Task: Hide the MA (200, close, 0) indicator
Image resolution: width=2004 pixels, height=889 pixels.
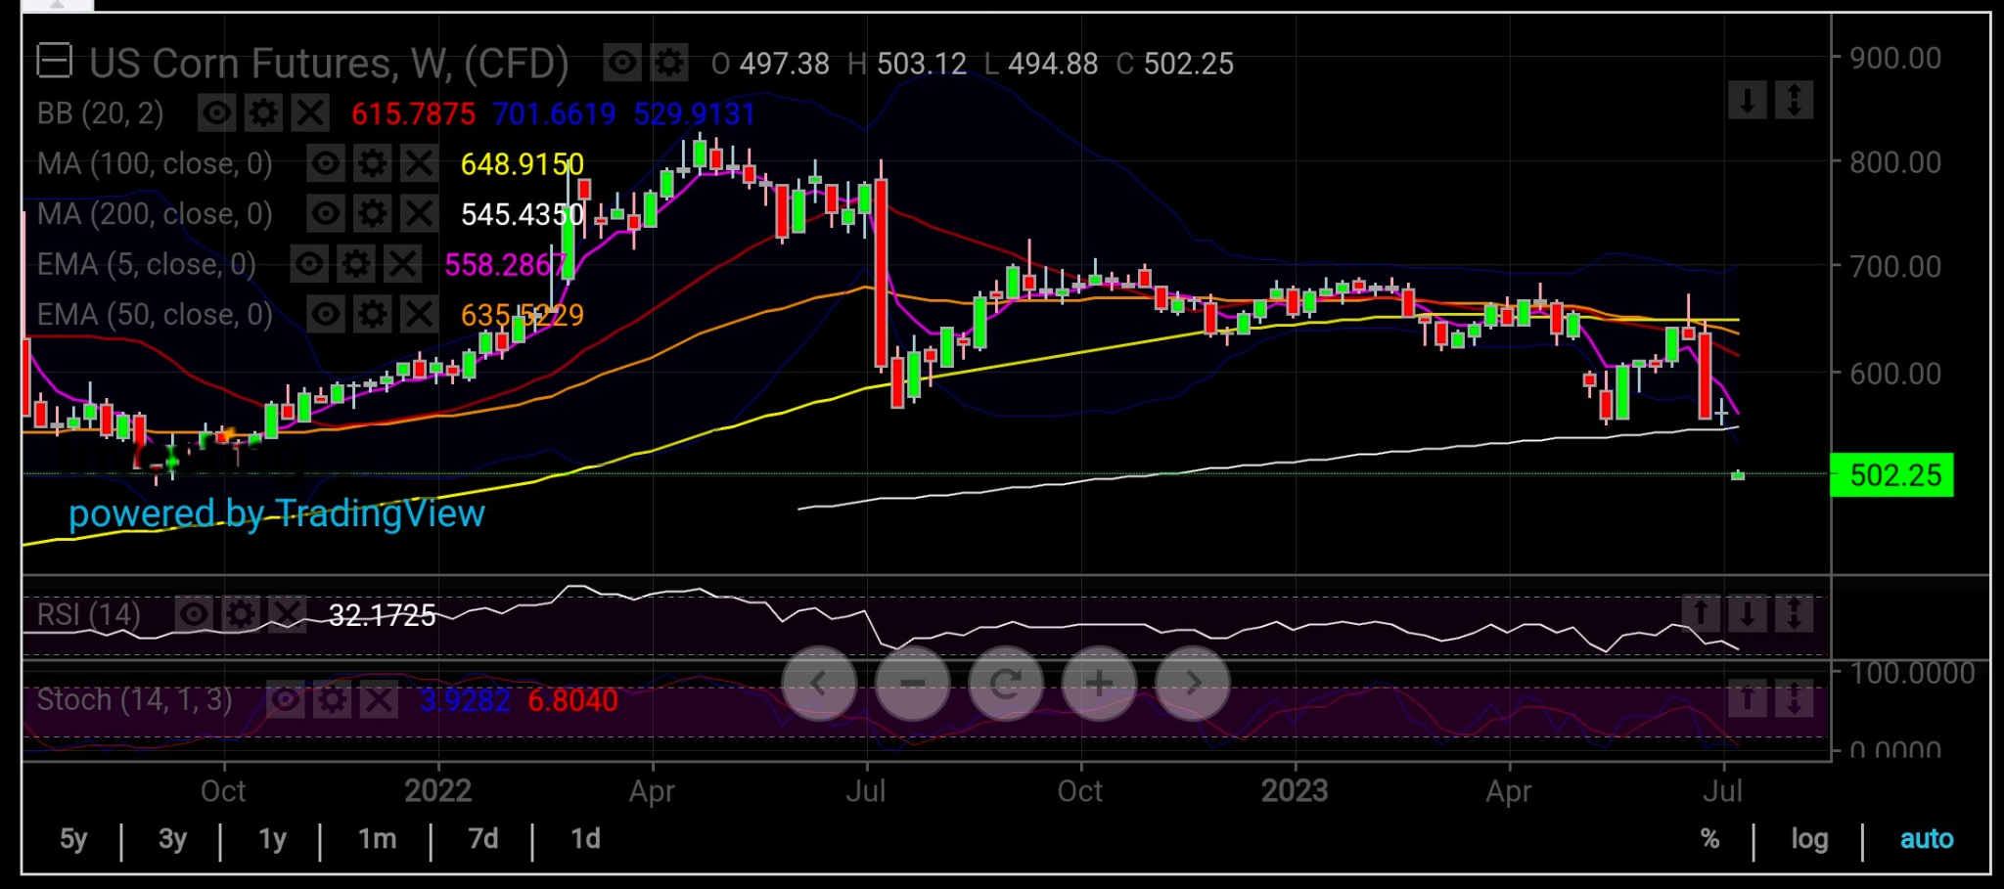Action: click(x=325, y=213)
